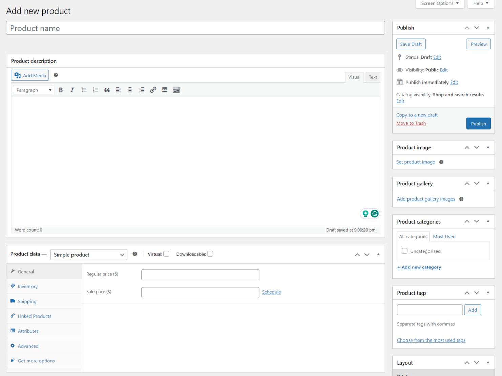Click the insert/edit link icon
This screenshot has width=502, height=376.
(x=153, y=90)
